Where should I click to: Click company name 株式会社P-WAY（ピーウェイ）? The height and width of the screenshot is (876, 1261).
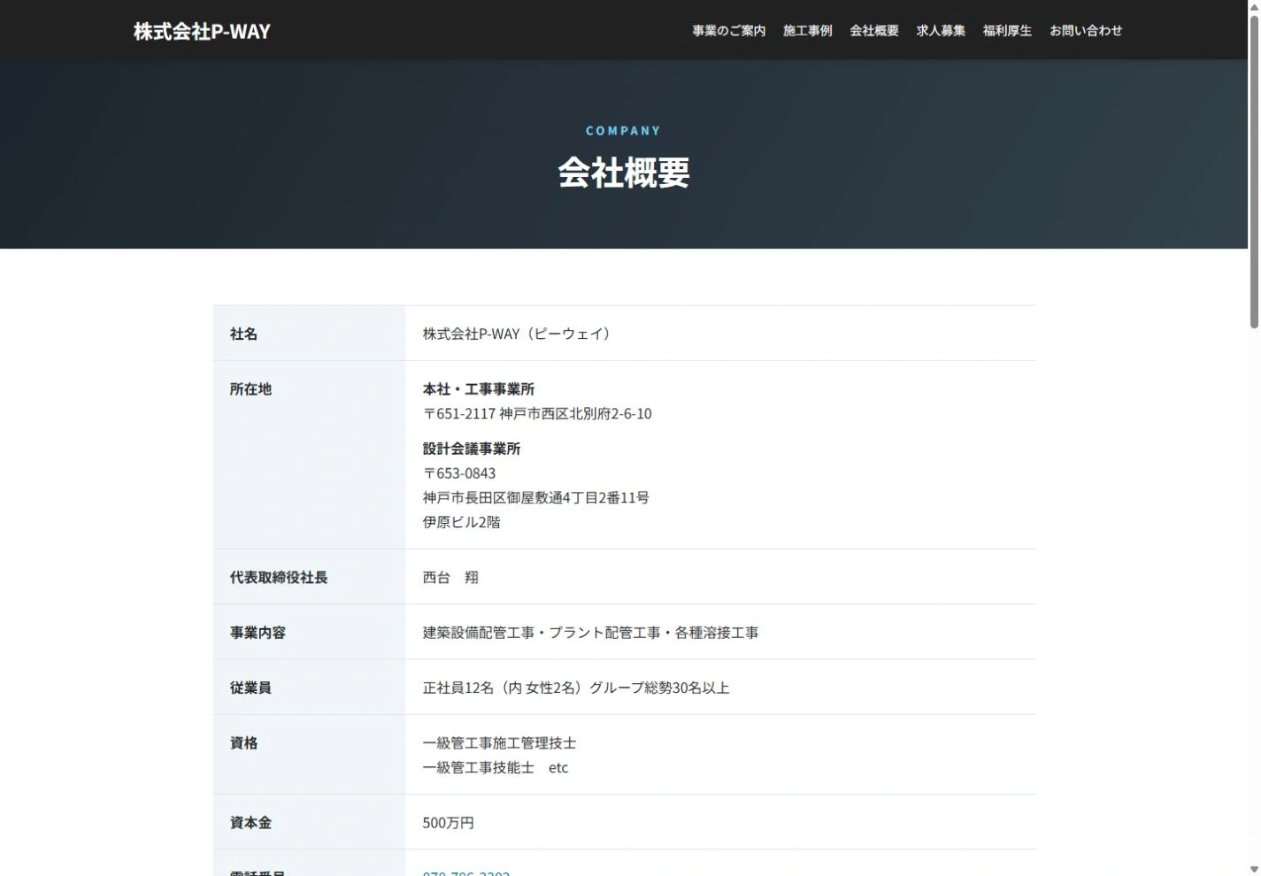pyautogui.click(x=518, y=334)
